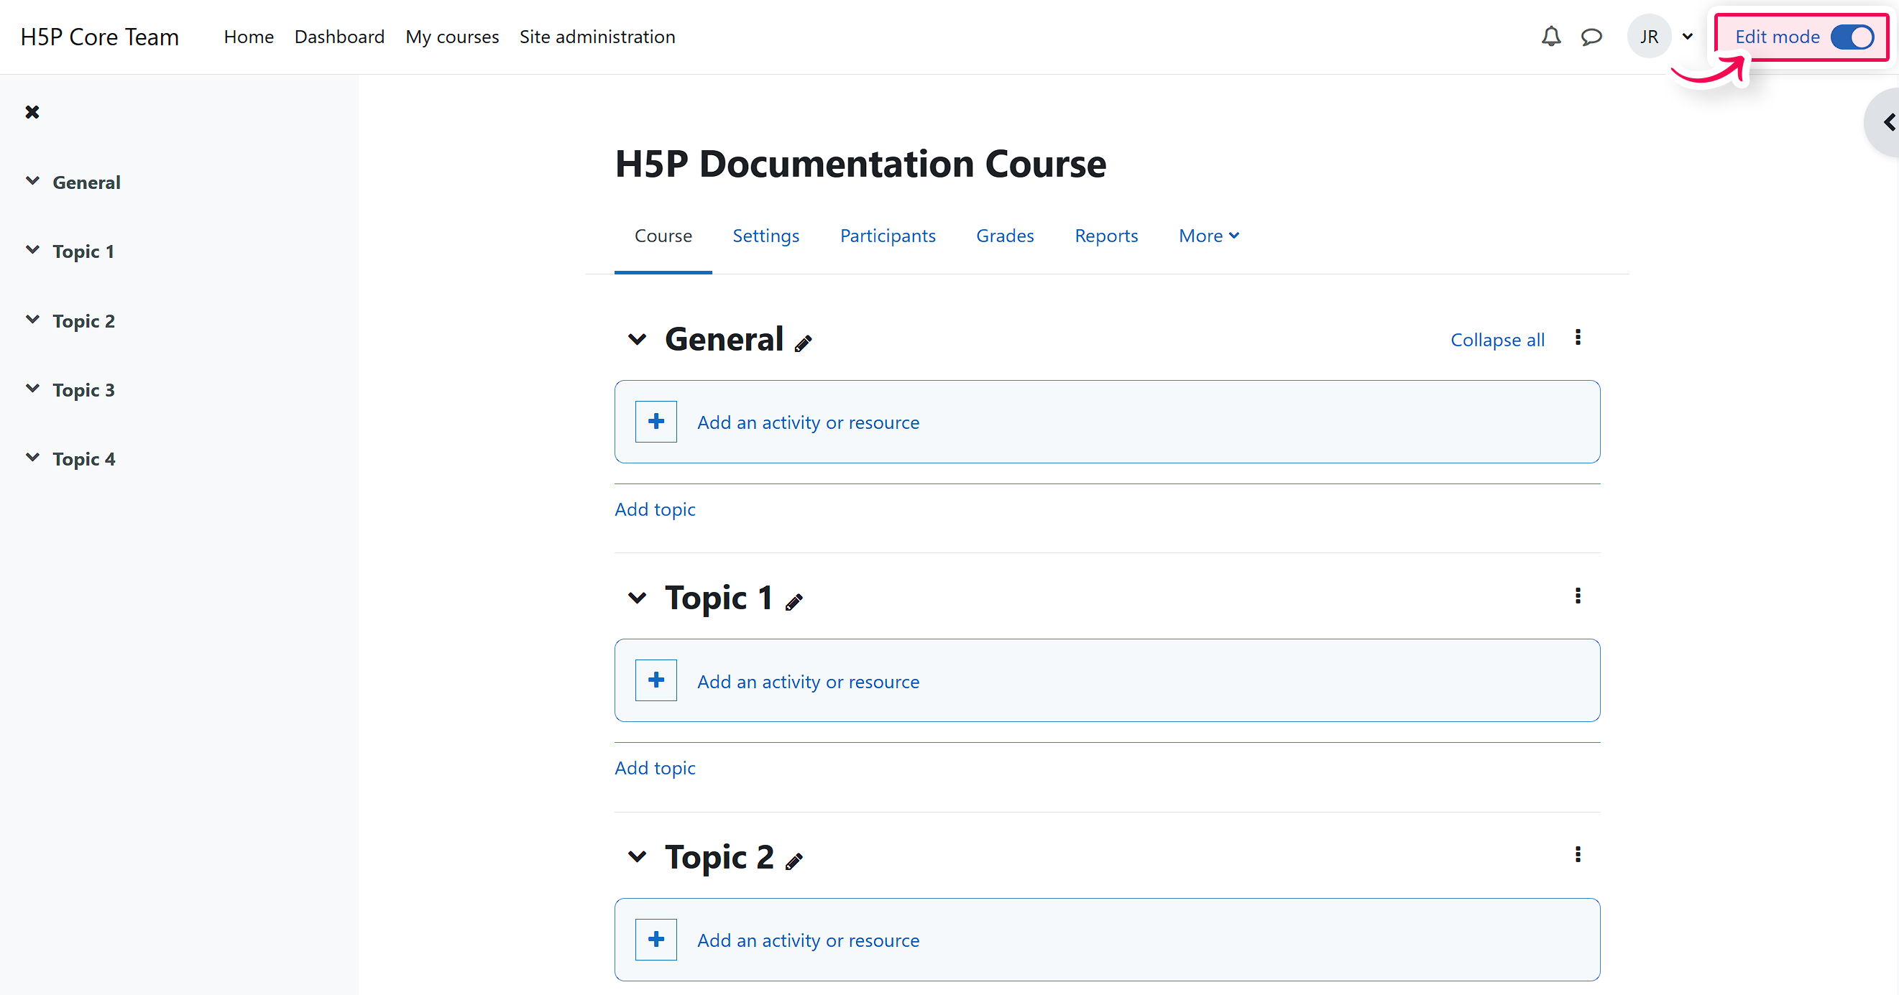Edit the General section name pencil
The height and width of the screenshot is (995, 1899).
[x=803, y=343]
